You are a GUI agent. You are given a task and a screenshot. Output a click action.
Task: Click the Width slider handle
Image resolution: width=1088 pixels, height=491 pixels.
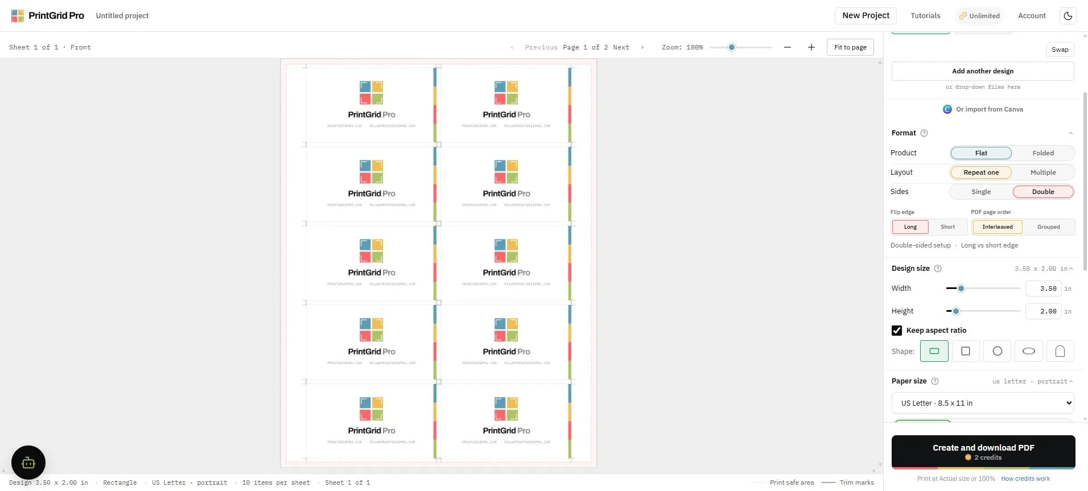[961, 288]
